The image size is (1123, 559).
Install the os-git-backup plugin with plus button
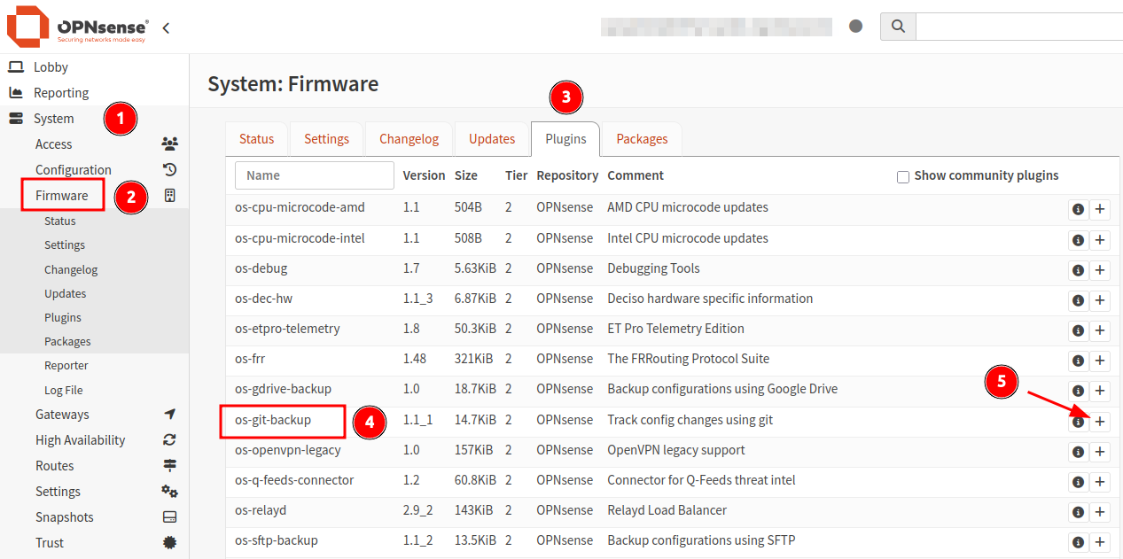[x=1099, y=422]
